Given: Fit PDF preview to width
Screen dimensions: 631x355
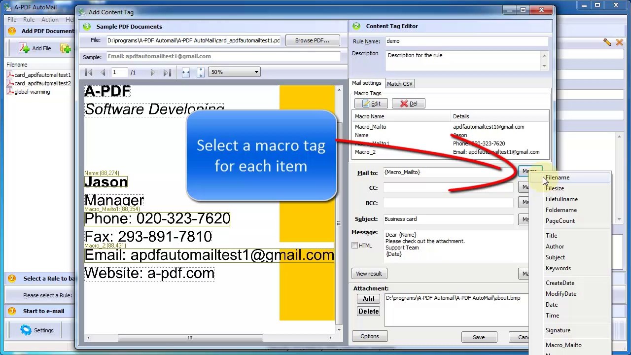Looking at the screenshot, I should tap(186, 72).
